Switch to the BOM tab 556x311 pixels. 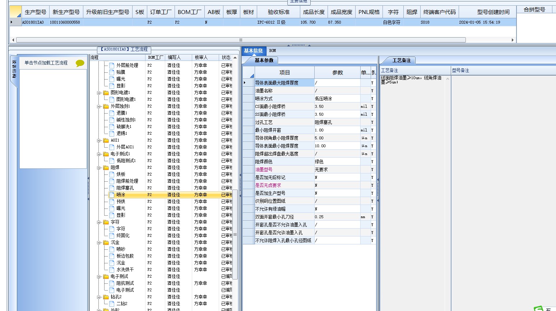click(273, 51)
